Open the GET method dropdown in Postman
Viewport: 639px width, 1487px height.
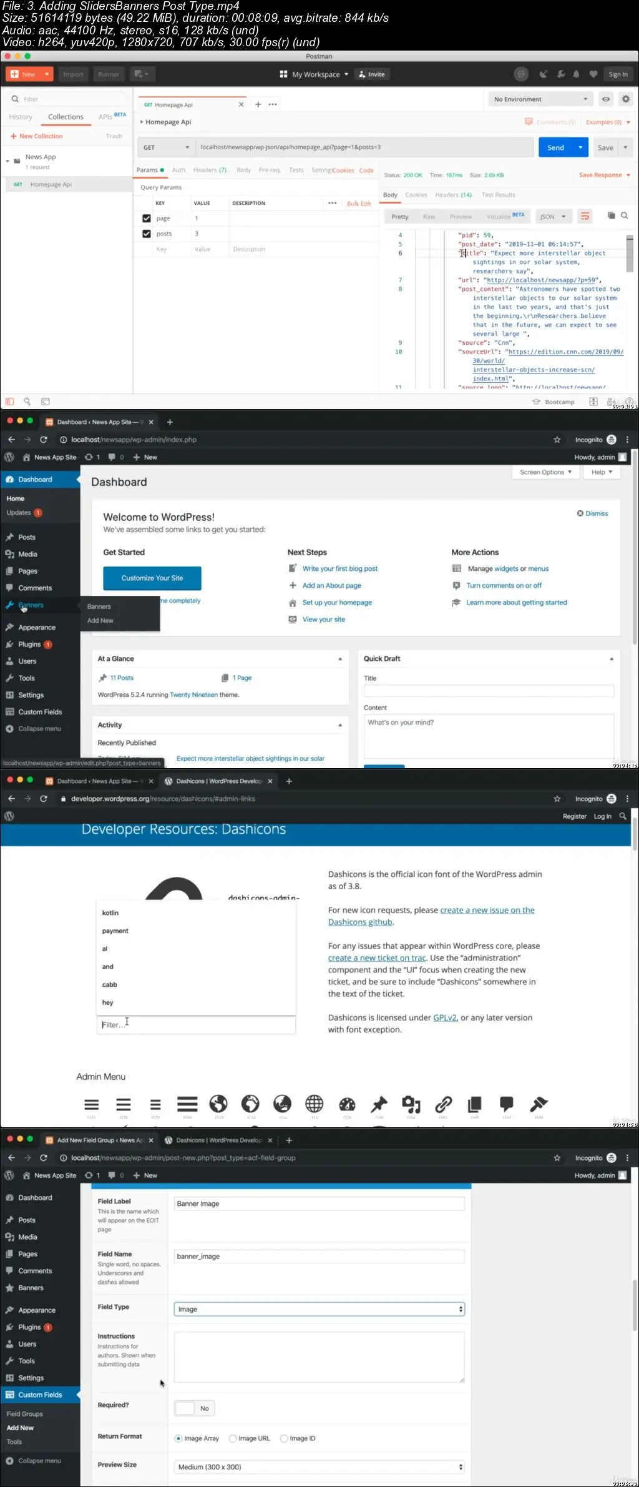(165, 147)
